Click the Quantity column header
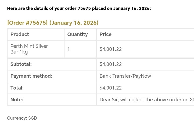Screen dimensions: 194x125 click(x=77, y=34)
